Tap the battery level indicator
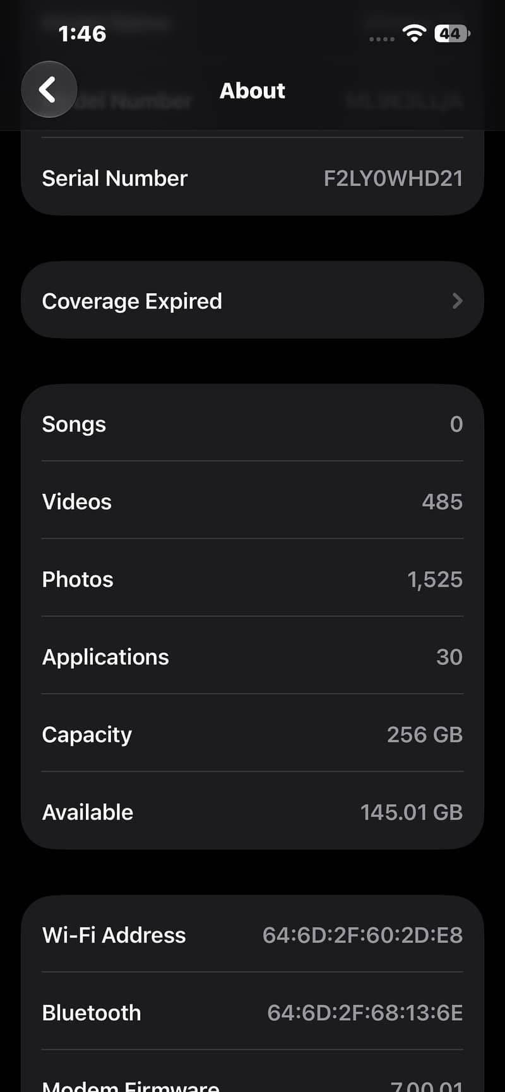The width and height of the screenshot is (505, 1092). 452,33
